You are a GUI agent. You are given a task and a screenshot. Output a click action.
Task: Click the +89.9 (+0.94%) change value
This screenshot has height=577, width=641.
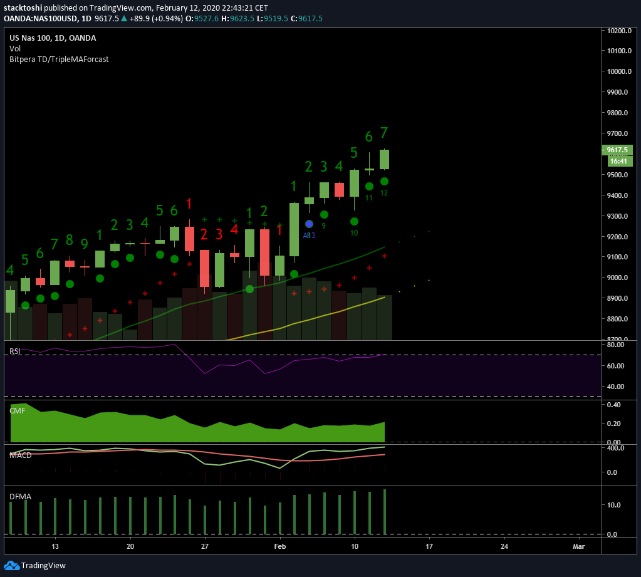[156, 18]
